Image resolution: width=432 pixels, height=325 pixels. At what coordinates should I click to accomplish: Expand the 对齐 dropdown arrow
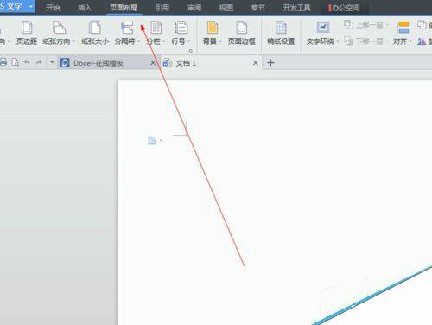coord(410,41)
